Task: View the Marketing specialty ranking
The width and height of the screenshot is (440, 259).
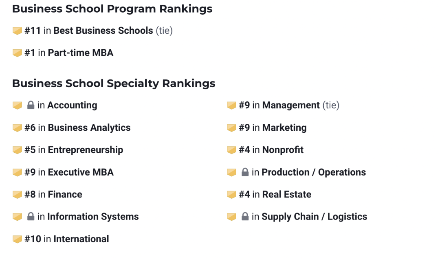Action: 284,128
